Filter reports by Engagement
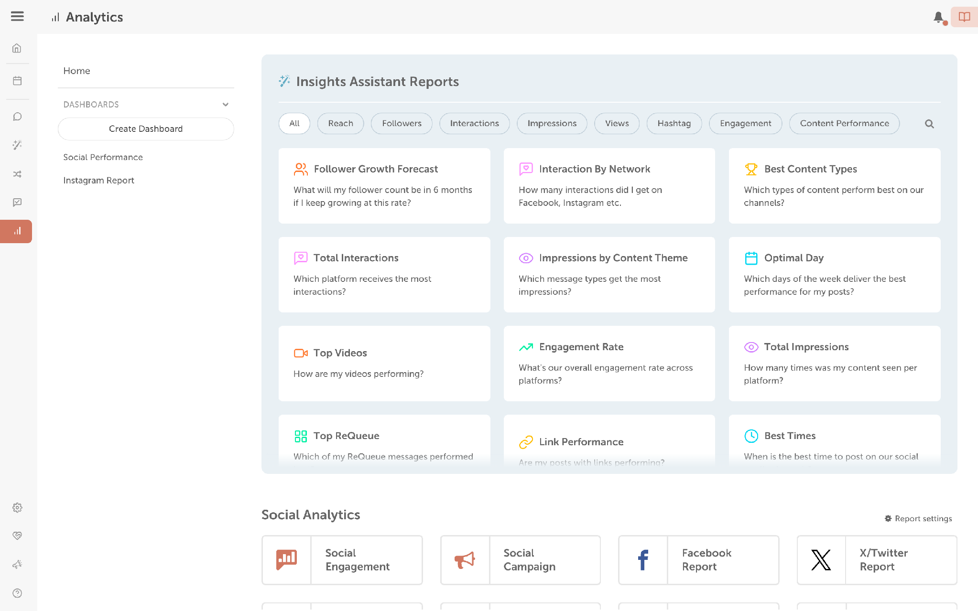The image size is (978, 611). (x=746, y=123)
